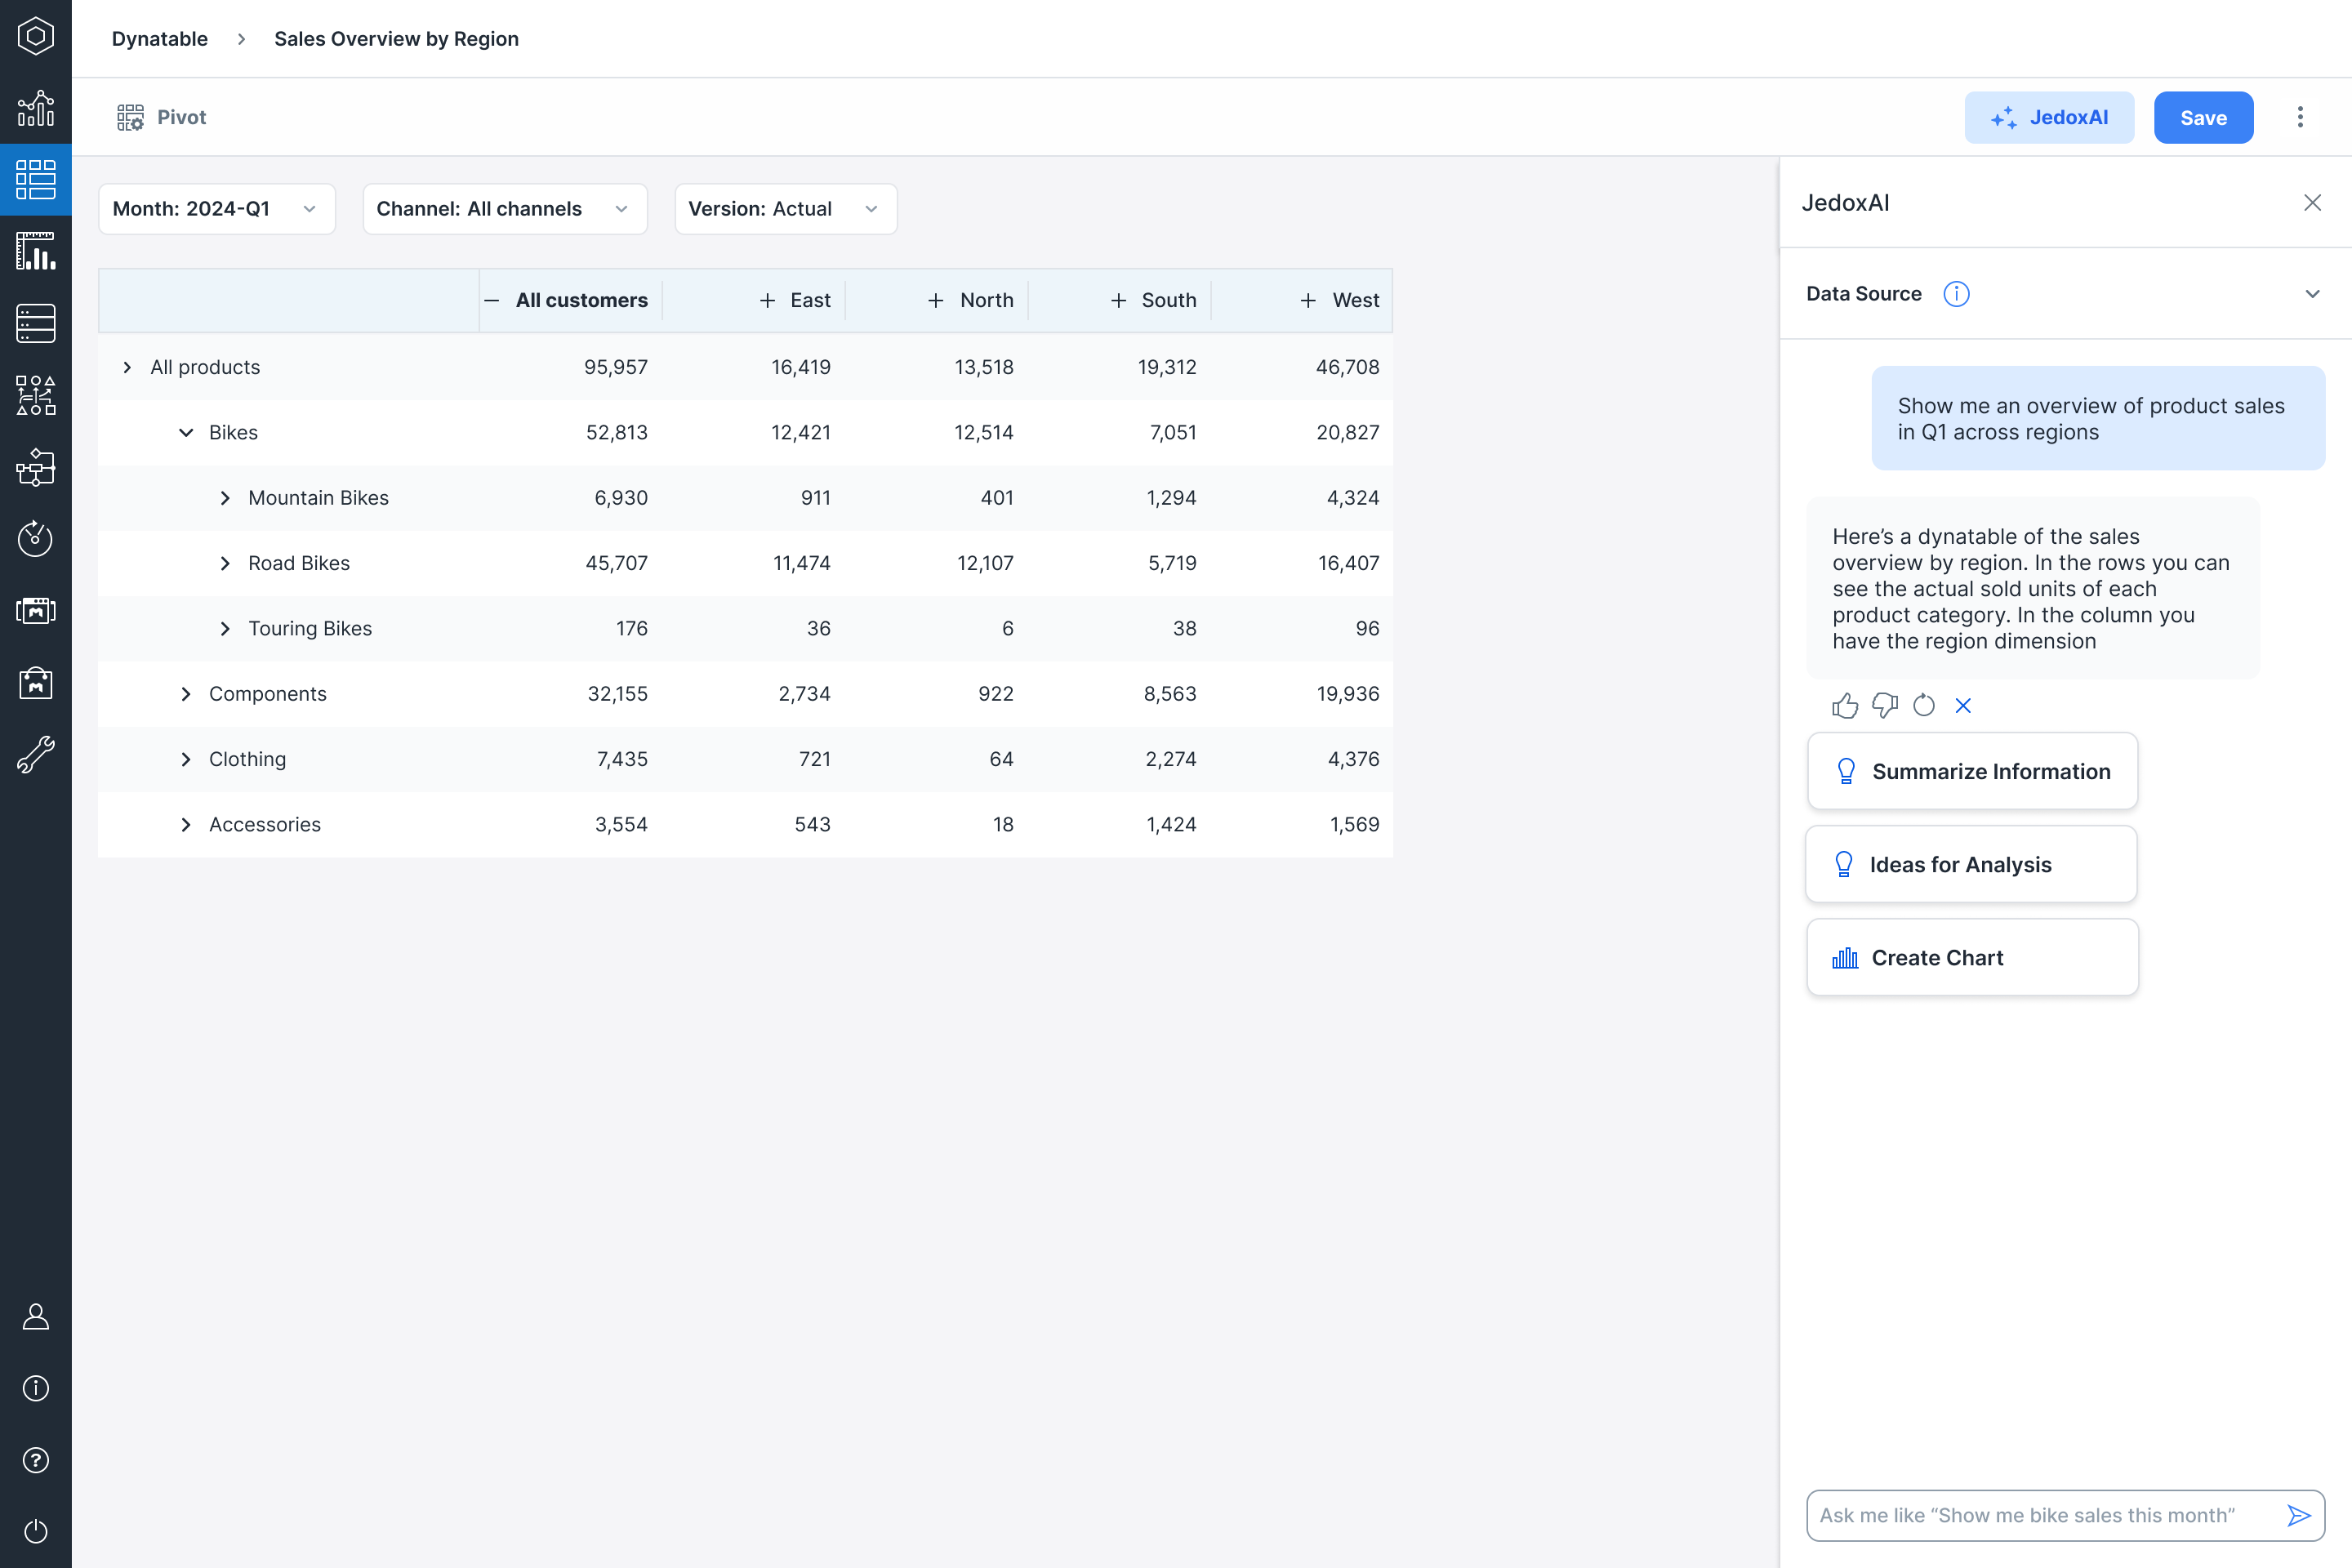The image size is (2352, 1568).
Task: Click the Summarize Information suggestion
Action: [x=1972, y=771]
